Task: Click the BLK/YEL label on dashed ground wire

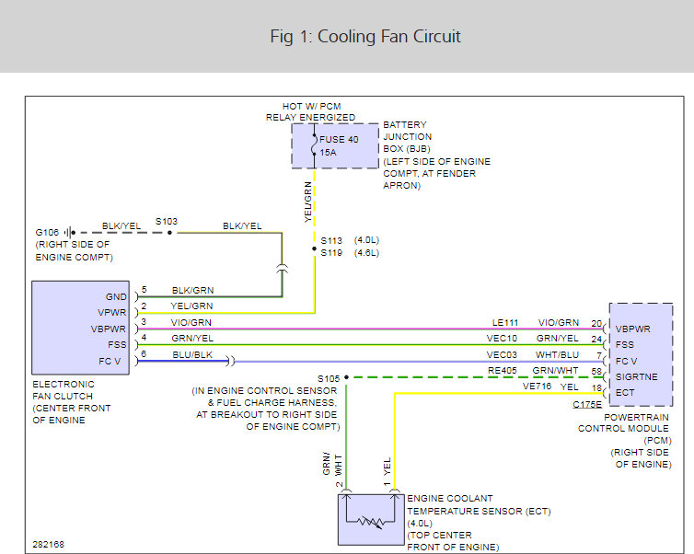Action: point(121,226)
